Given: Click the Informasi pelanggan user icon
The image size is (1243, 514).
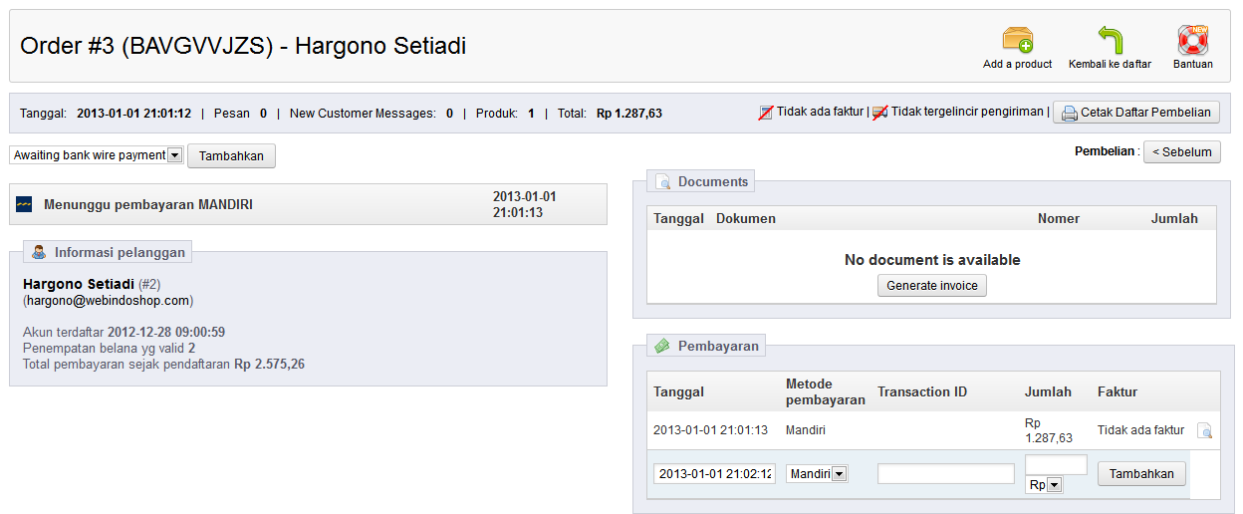Looking at the screenshot, I should click(39, 253).
